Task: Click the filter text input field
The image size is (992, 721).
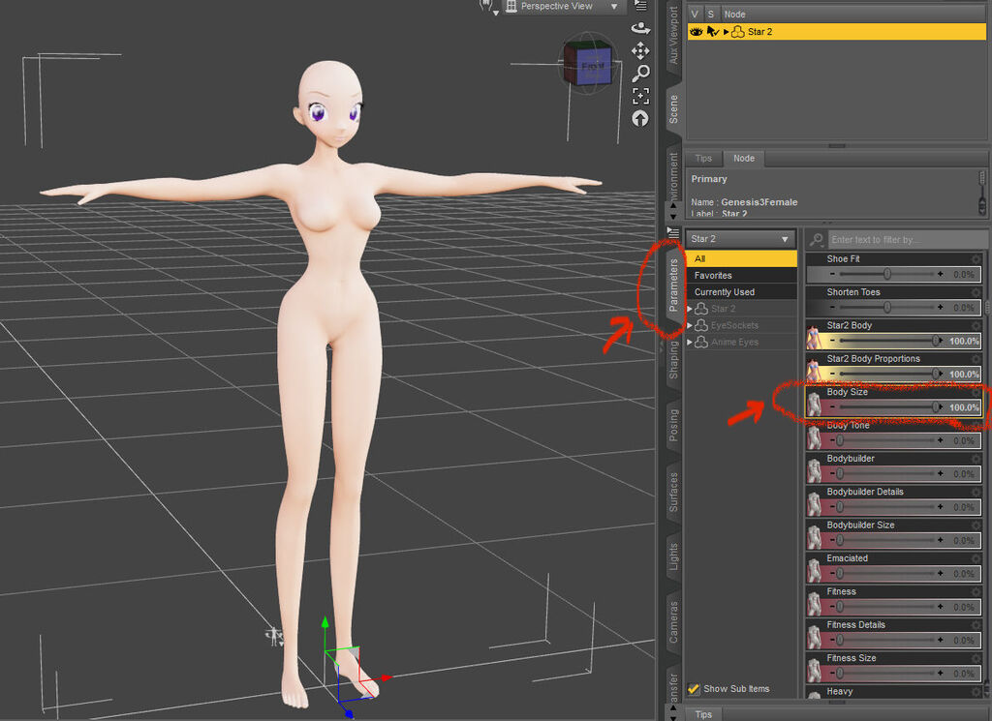Action: (907, 239)
